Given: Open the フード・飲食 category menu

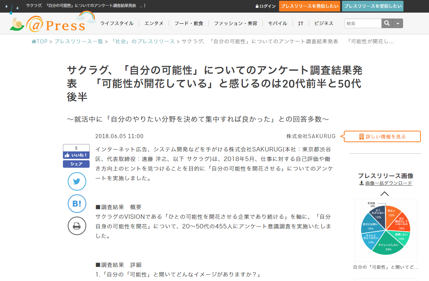Looking at the screenshot, I should 189,23.
